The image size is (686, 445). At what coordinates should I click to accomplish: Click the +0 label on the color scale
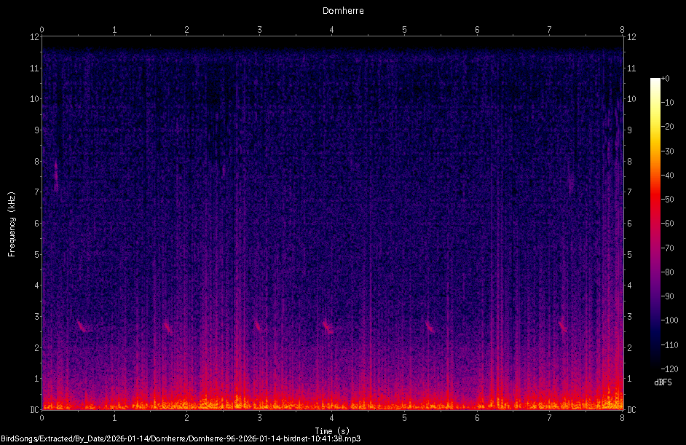click(665, 79)
